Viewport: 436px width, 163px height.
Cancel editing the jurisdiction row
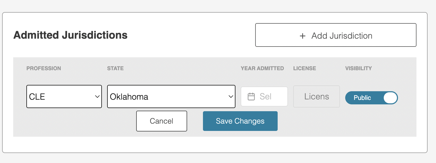click(x=162, y=121)
